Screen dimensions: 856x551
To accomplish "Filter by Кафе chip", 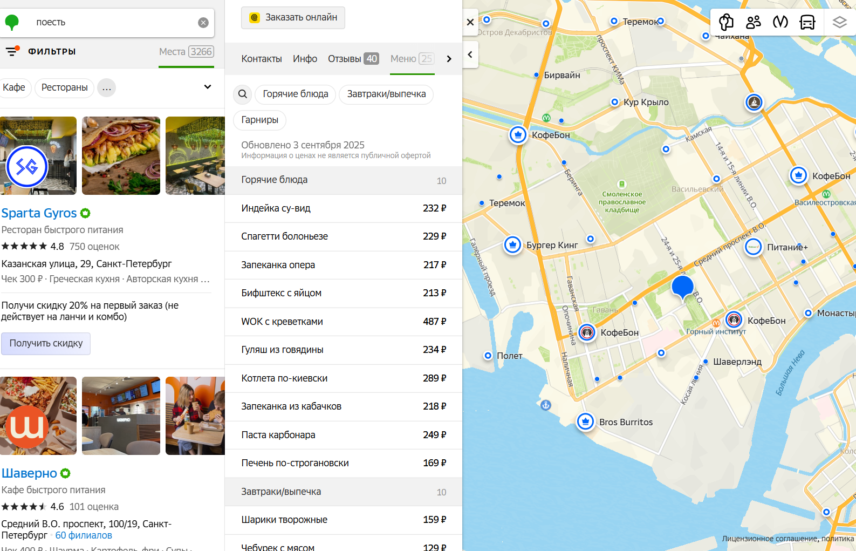I will [15, 87].
